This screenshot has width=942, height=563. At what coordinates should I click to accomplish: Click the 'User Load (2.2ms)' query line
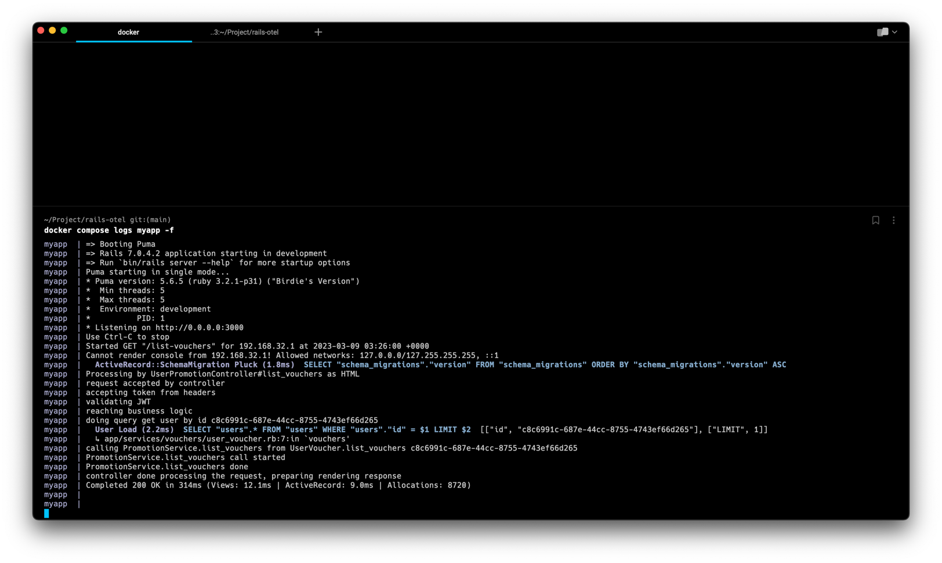135,430
